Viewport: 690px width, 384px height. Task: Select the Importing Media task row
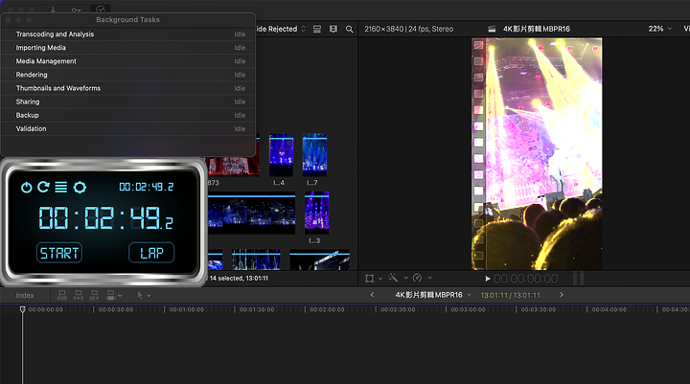coord(128,48)
